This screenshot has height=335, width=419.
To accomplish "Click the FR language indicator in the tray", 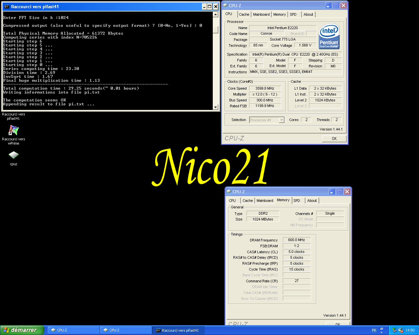I will (374, 330).
